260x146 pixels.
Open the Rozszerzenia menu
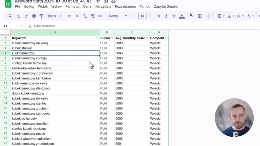tap(125, 6)
